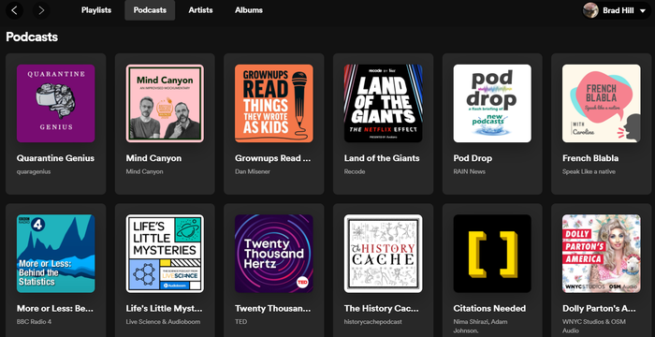Switch to the Albums tab
Viewport: 655px width, 337px height.
click(x=249, y=10)
